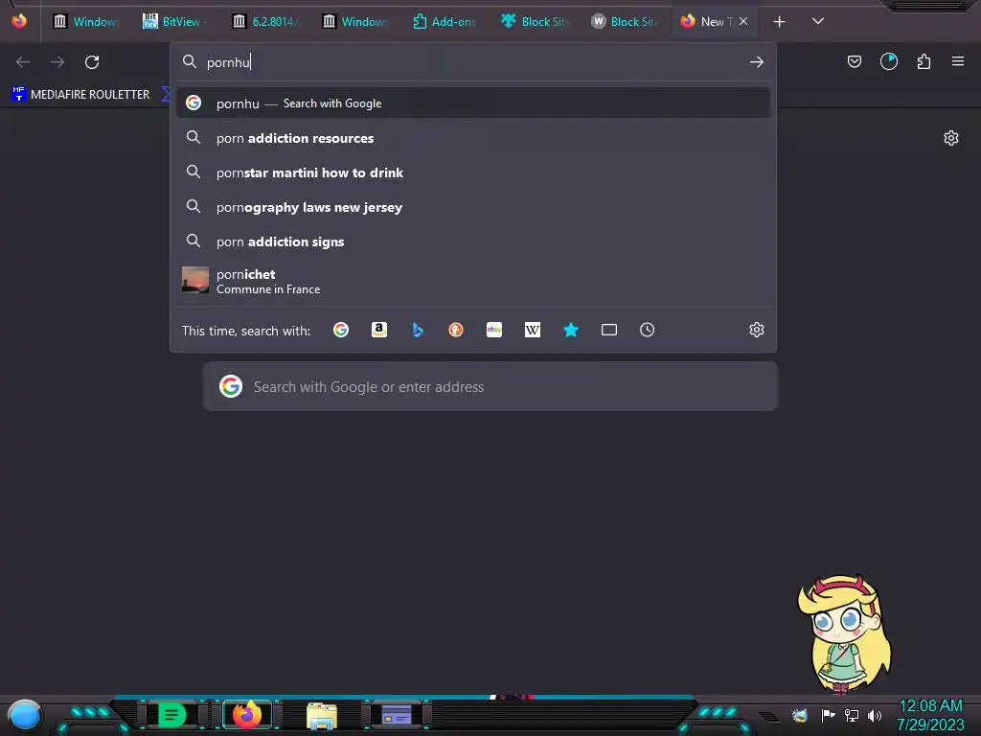This screenshot has width=981, height=736.
Task: Close the New Tab tab
Action: [743, 21]
